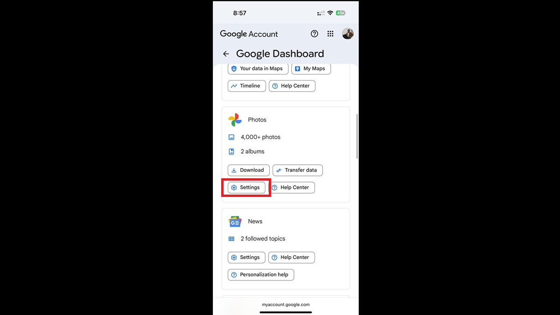Open the Google apps grid menu
This screenshot has width=560, height=315.
point(330,34)
